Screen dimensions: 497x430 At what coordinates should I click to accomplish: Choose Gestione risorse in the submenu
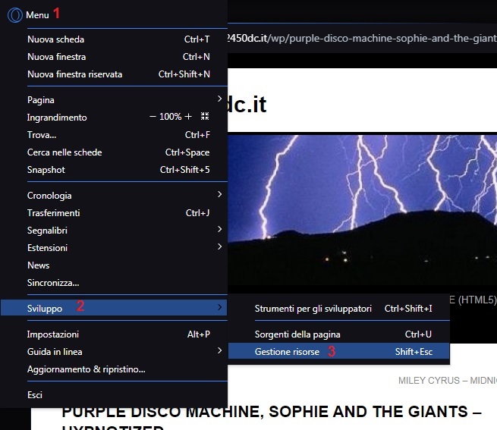click(339, 351)
